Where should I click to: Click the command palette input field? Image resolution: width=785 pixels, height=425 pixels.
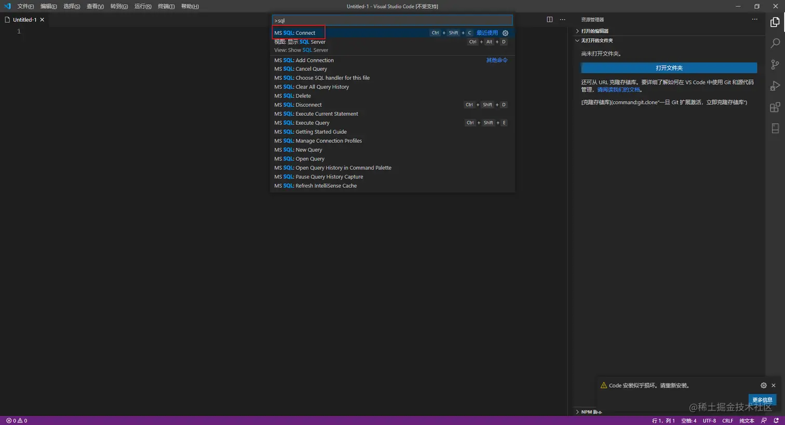coord(392,21)
